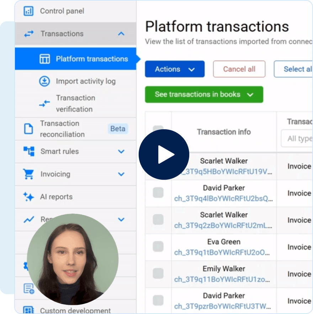This screenshot has height=314, width=313.
Task: Open transaction link ch_3T9q11BoYWIcRFtU1zo
Action: [222, 279]
